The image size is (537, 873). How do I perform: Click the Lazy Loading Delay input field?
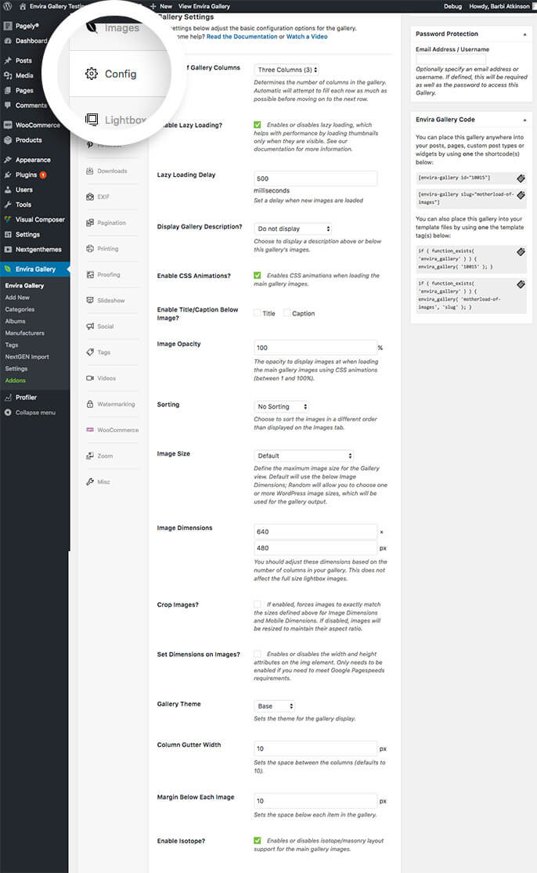pyautogui.click(x=316, y=179)
